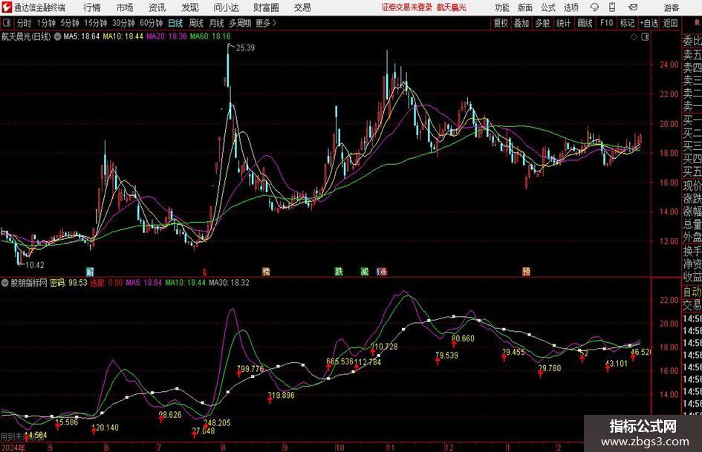The width and height of the screenshot is (702, 452).
Task: Switch to the 5分钟 period tab
Action: pos(70,23)
